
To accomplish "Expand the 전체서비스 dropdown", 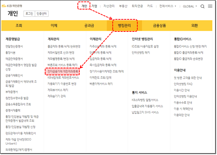I will 167,6.
